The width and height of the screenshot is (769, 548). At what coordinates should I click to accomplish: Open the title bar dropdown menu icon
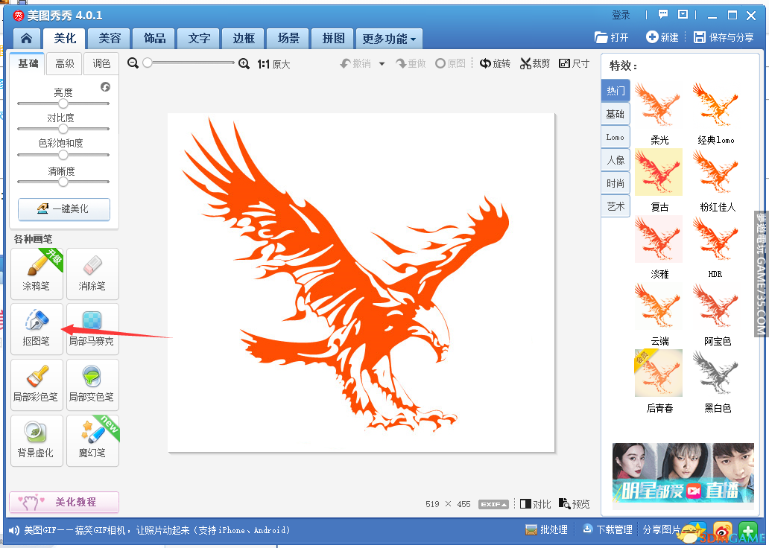pos(683,14)
